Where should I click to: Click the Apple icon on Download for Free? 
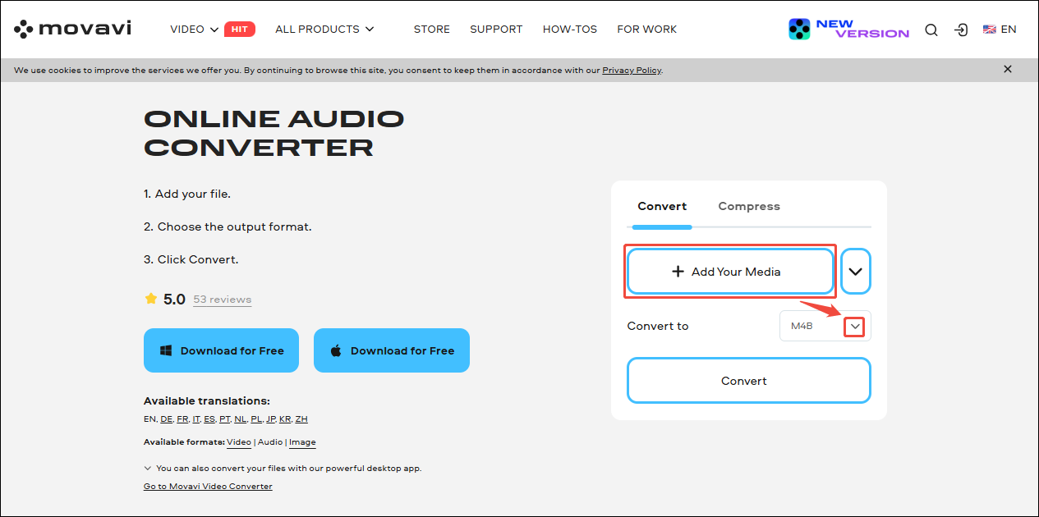[335, 350]
